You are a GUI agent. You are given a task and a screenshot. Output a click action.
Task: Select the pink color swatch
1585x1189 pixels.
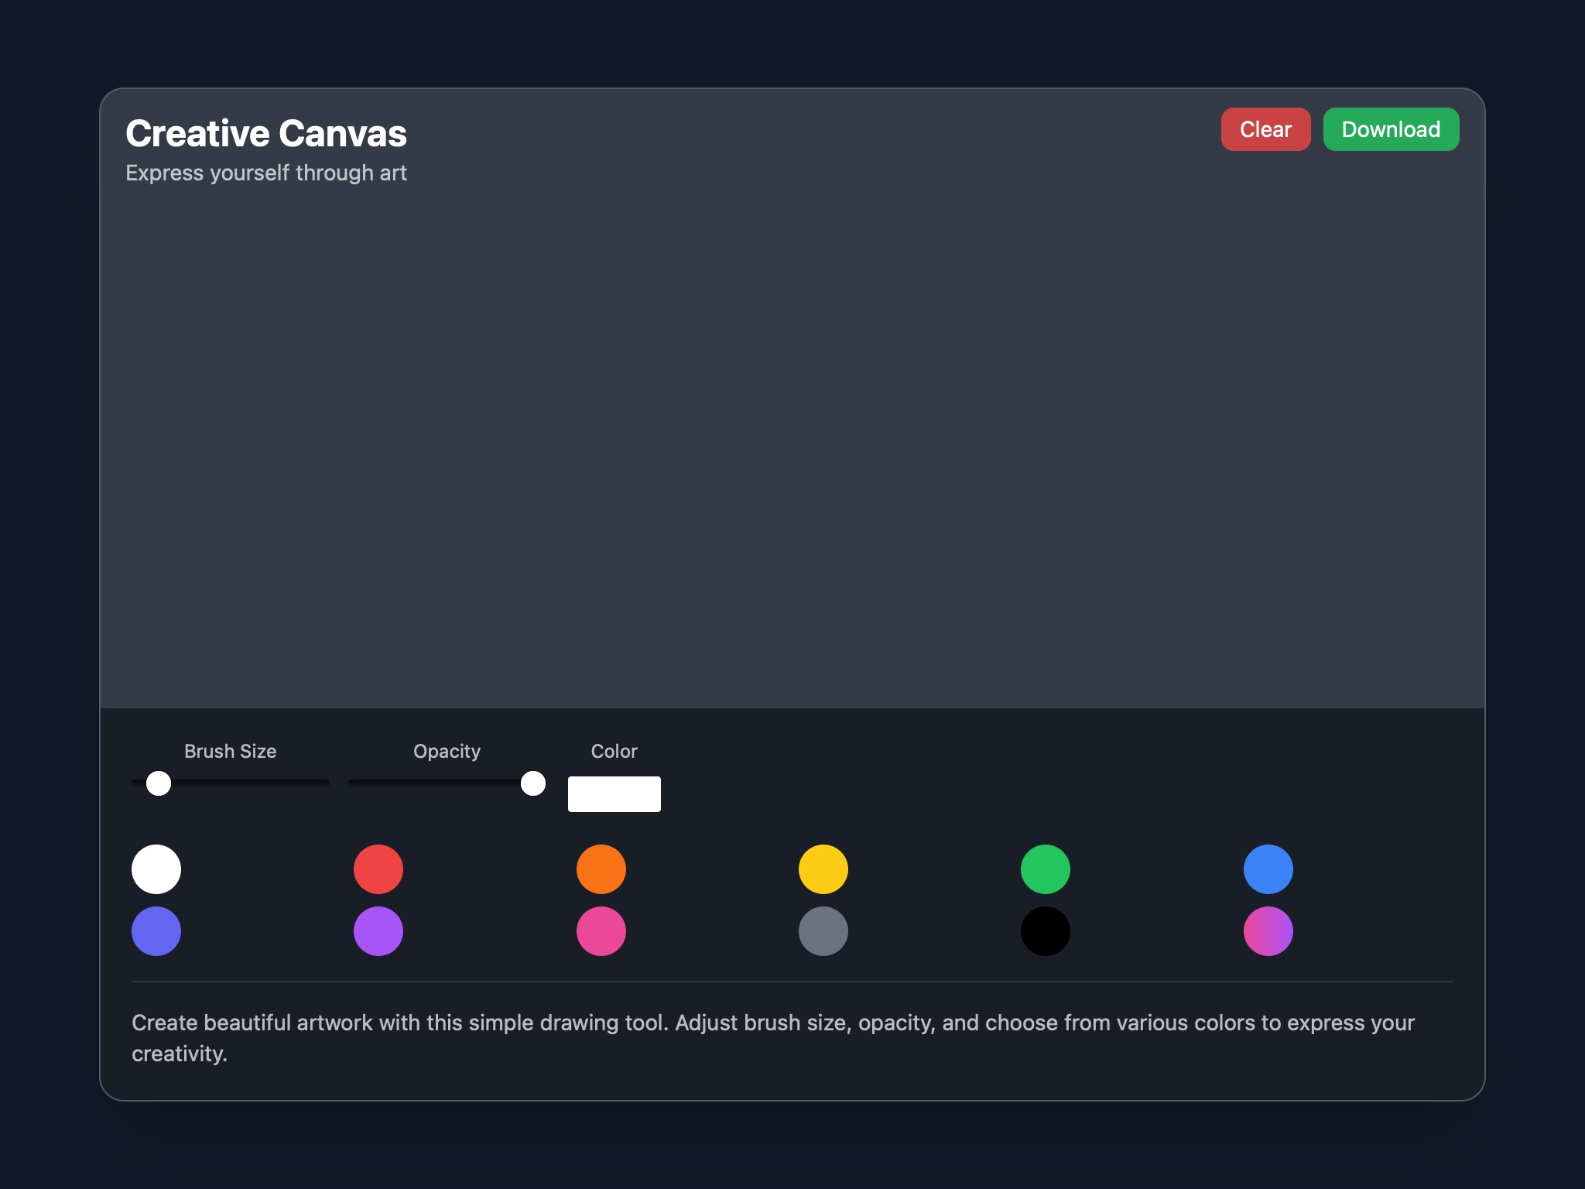tap(601, 931)
